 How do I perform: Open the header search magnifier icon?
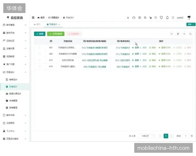pyautogui.click(x=155, y=18)
